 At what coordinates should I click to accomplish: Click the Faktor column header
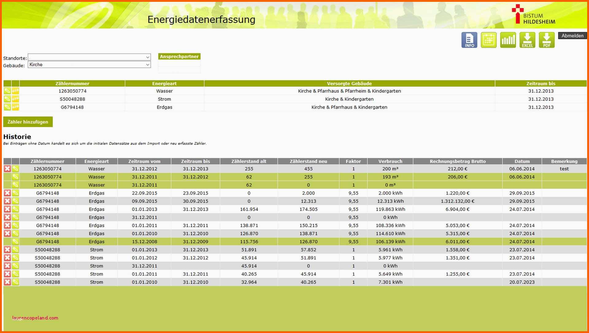coord(353,161)
